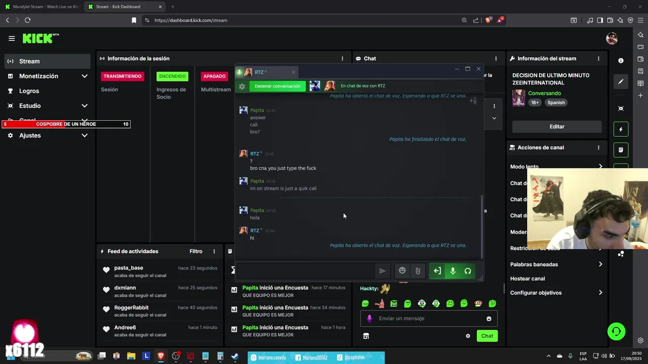Image resolution: width=648 pixels, height=364 pixels.
Task: Click the purple microphone in Kick chat input
Action: pyautogui.click(x=370, y=318)
